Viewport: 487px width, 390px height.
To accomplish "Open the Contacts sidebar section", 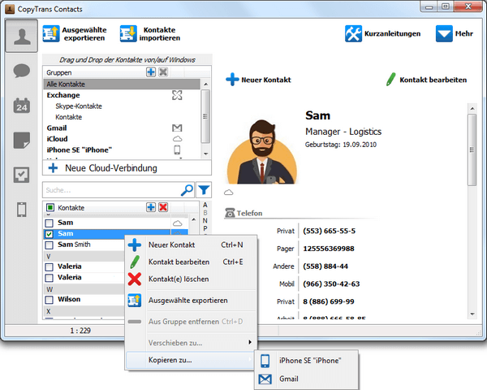I will [21, 36].
